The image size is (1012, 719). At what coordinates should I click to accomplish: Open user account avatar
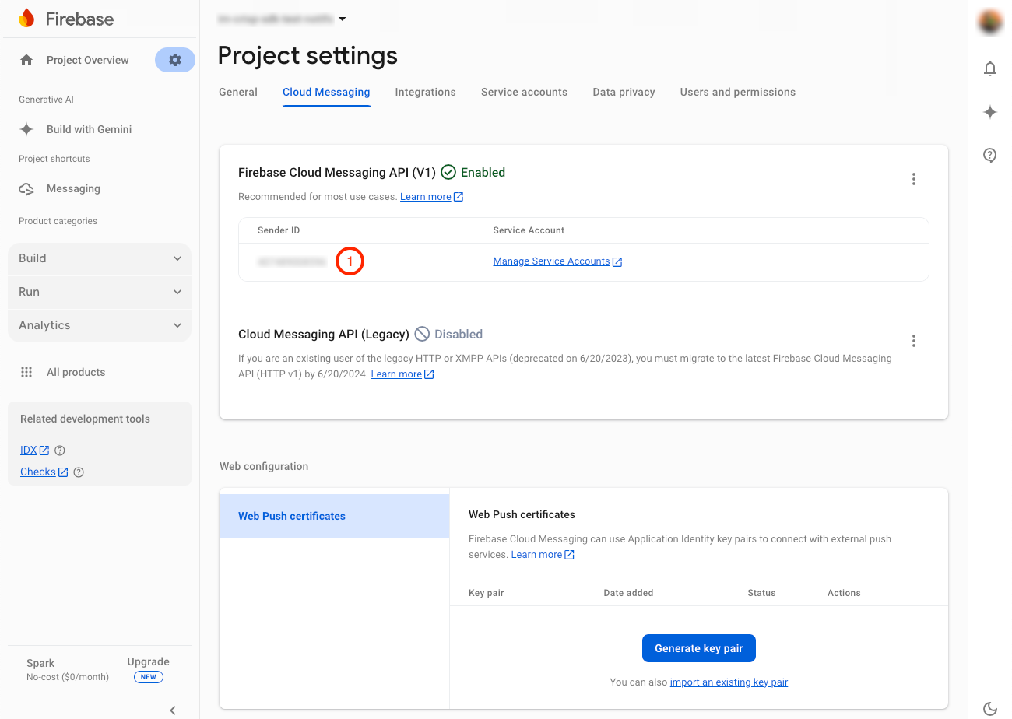tap(990, 22)
